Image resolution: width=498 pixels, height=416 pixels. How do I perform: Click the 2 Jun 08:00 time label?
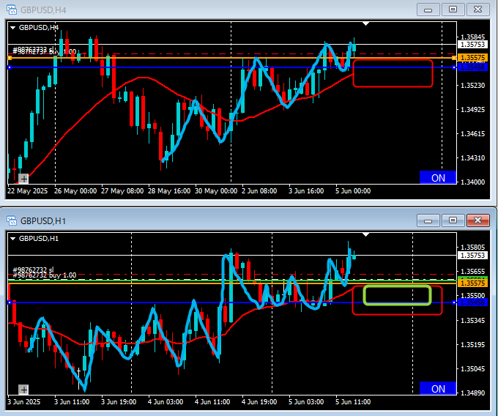pos(259,191)
